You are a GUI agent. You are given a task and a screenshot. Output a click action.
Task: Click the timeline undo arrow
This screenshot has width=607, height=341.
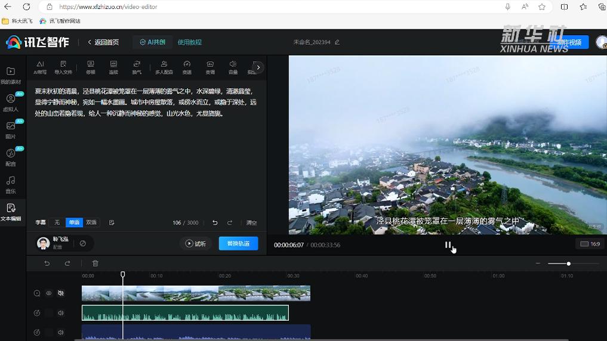47,263
